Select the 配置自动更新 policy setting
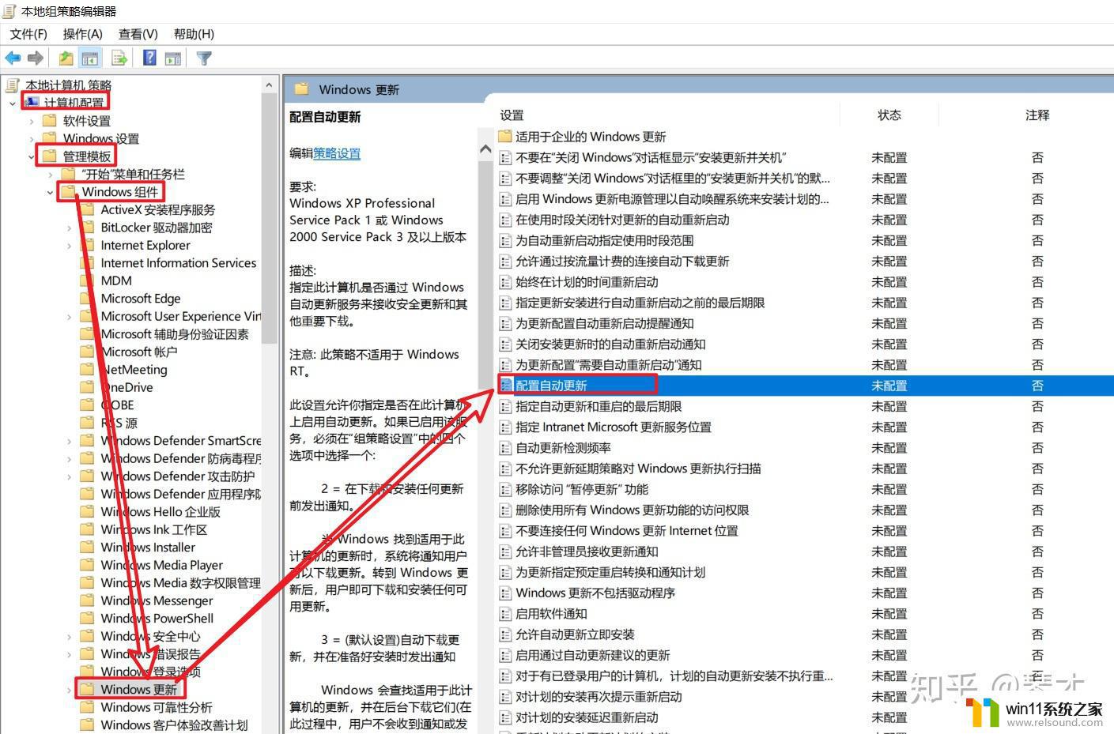This screenshot has height=734, width=1114. coord(551,386)
